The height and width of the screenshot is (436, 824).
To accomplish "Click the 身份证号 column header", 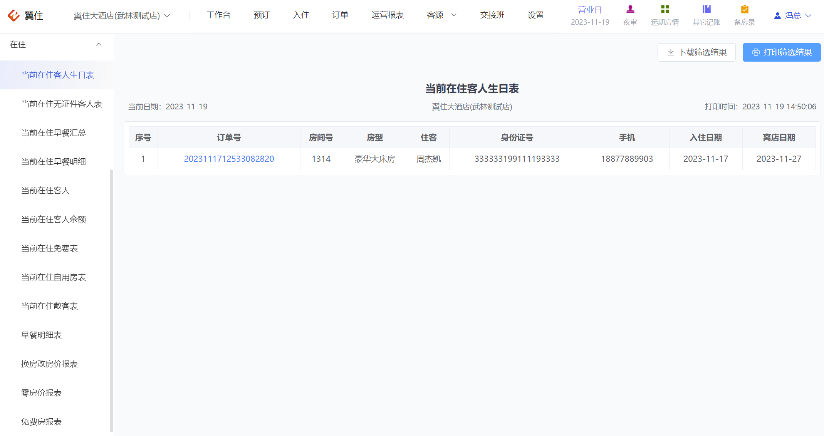I will point(517,138).
